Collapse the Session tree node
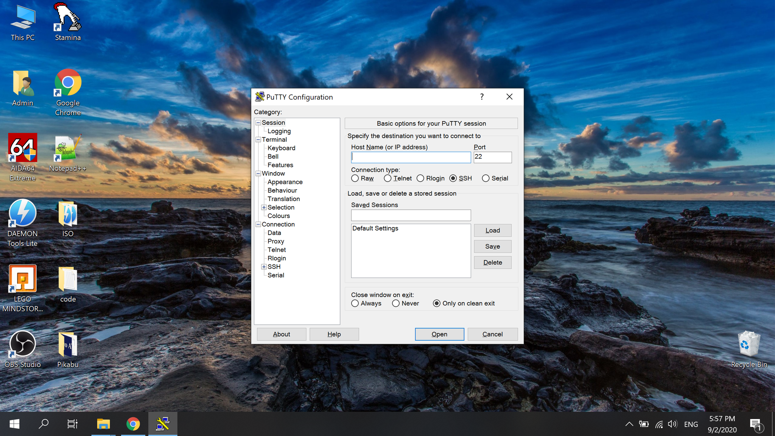Screen dimensions: 775x436 (x=258, y=123)
